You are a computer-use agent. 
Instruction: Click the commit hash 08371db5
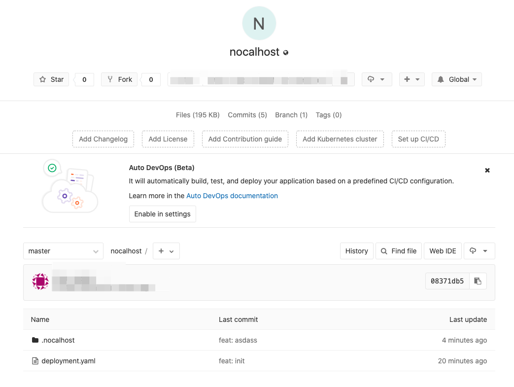click(x=447, y=281)
